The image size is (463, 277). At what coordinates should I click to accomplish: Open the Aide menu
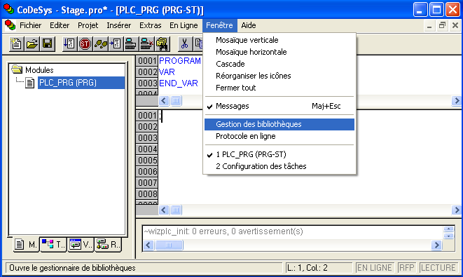coord(249,25)
